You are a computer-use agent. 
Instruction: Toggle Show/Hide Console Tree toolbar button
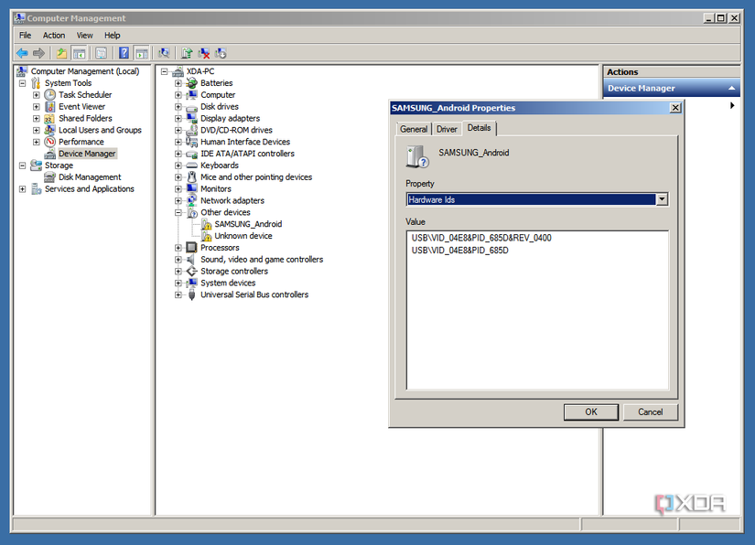pyautogui.click(x=79, y=53)
